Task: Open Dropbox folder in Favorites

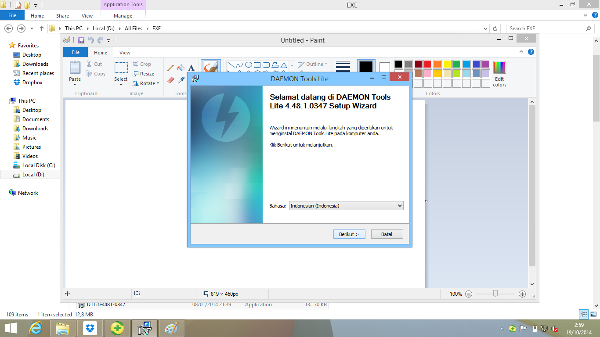Action: pyautogui.click(x=32, y=82)
